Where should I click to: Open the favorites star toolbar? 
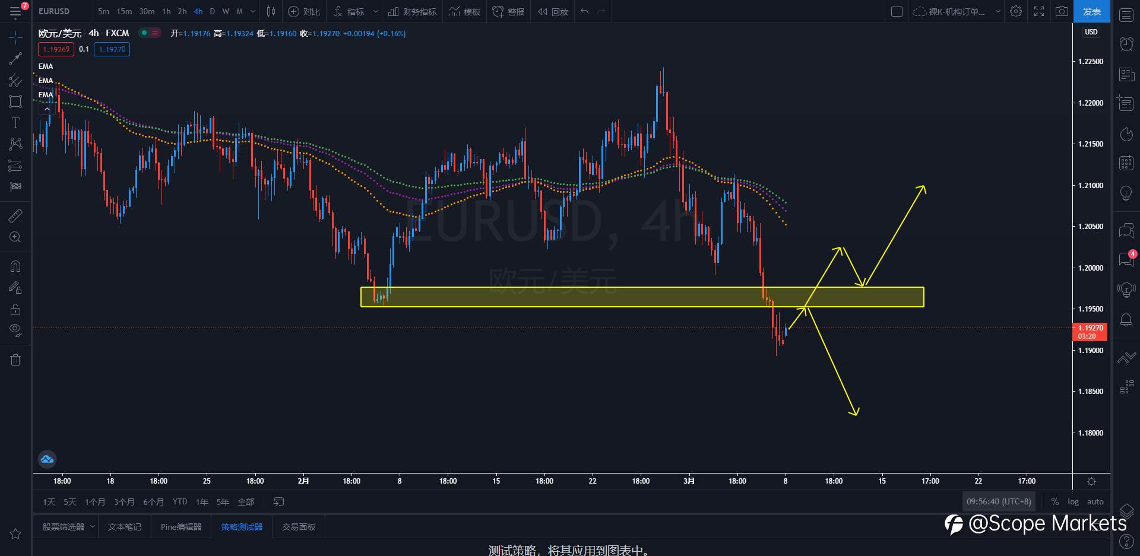(x=15, y=533)
